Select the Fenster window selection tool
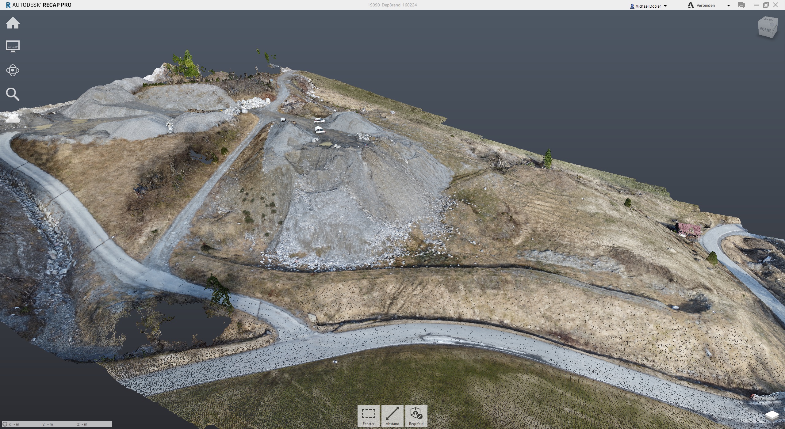Image resolution: width=785 pixels, height=429 pixels. 368,416
